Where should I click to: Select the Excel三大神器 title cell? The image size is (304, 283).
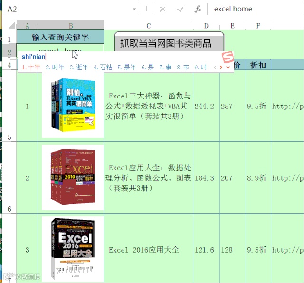click(149, 106)
